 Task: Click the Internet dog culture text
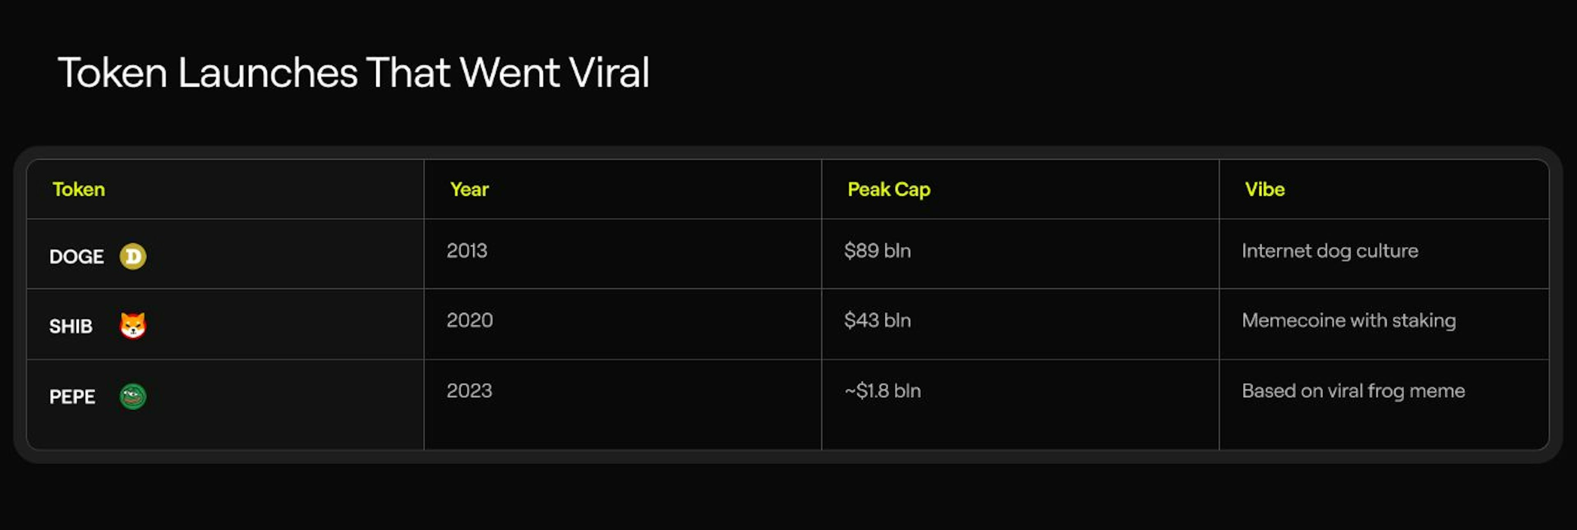1330,251
